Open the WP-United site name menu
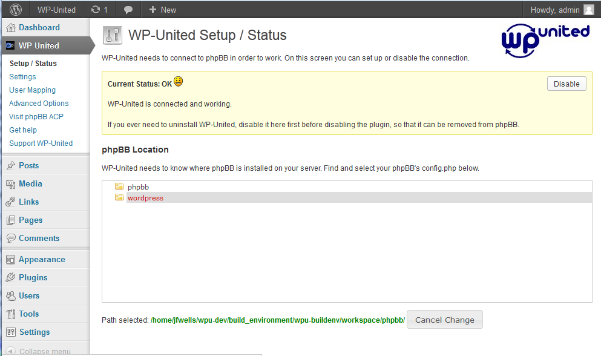Screen dimensions: 601x356 pyautogui.click(x=56, y=10)
